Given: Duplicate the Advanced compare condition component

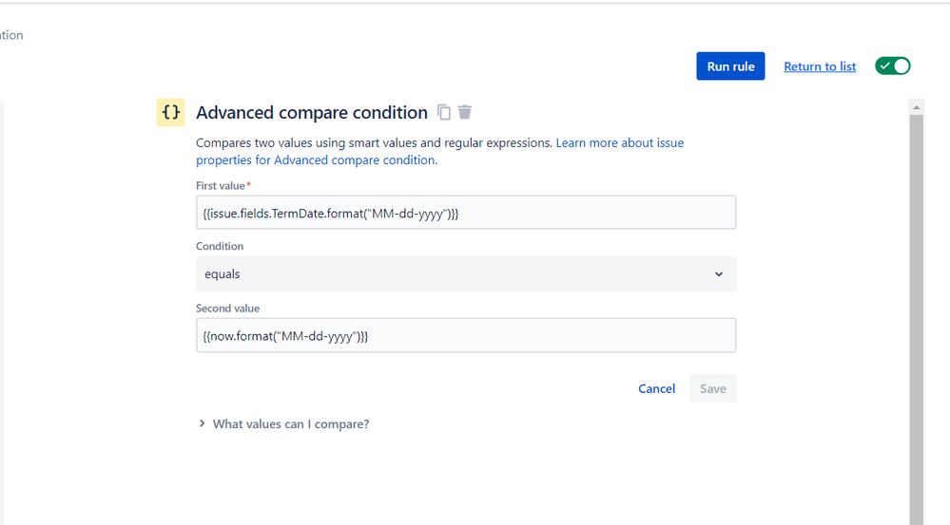Looking at the screenshot, I should pos(444,112).
